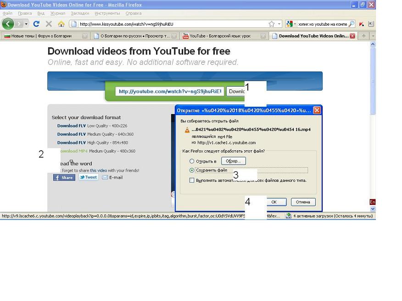
Task: Close the 'Download YouTube Videos Onlin...' tab
Action: click(352, 36)
